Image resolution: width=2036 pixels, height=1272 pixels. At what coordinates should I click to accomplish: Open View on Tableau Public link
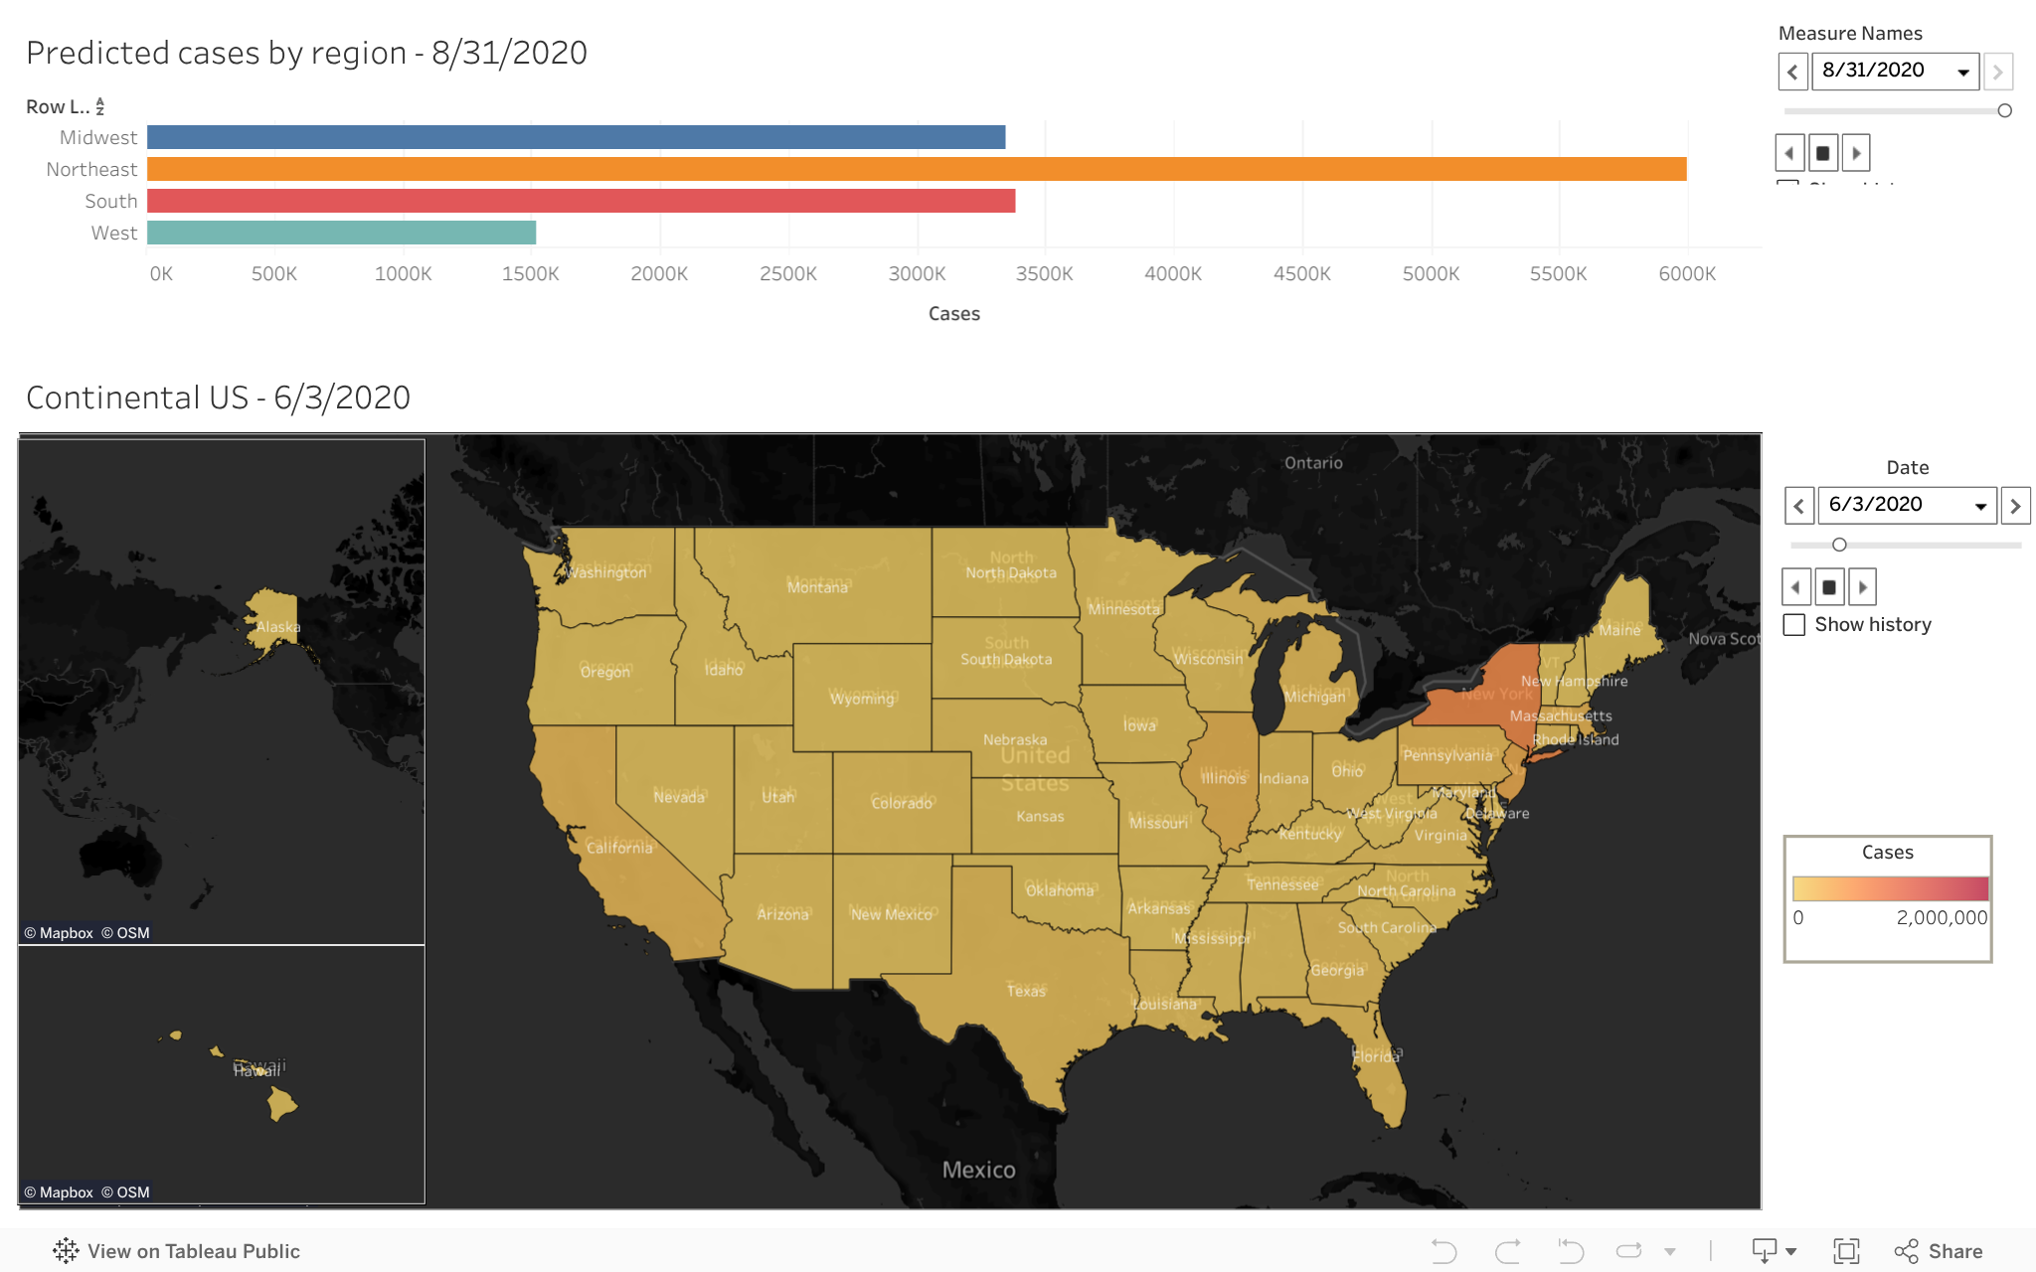pos(193,1251)
